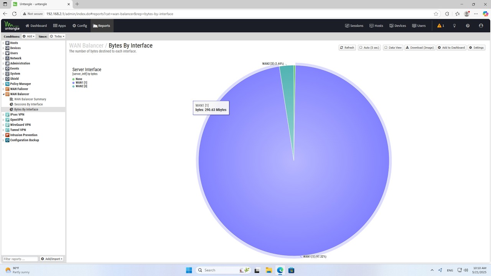This screenshot has width=491, height=276.
Task: Click the Configuration Backup icon
Action: [x=7, y=140]
